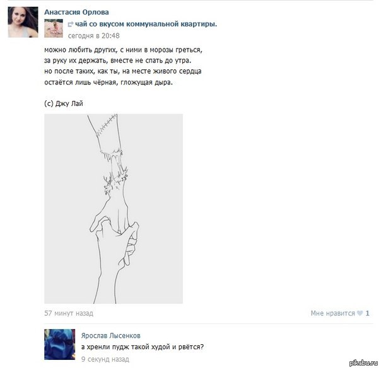The image size is (381, 370).
Task: Open Ярослав Лысенков's blue avatar
Action: click(x=60, y=344)
